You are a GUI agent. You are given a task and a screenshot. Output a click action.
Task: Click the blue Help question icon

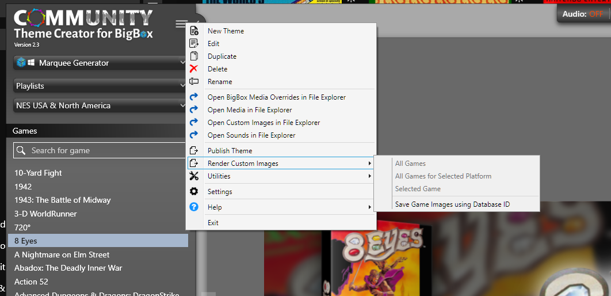194,207
